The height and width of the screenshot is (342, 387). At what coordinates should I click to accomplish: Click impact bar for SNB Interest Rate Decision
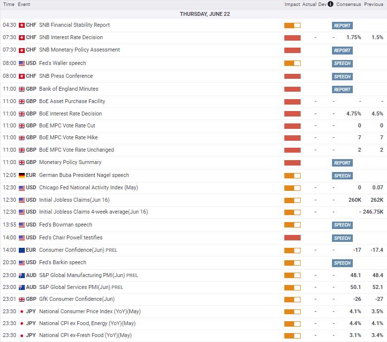[x=292, y=38]
